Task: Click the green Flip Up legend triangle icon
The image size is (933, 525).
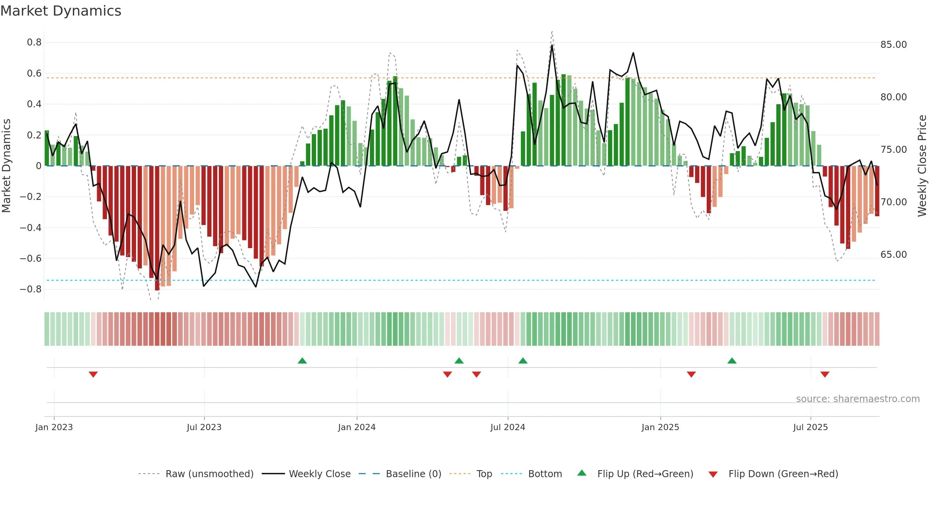Action: 582,473
